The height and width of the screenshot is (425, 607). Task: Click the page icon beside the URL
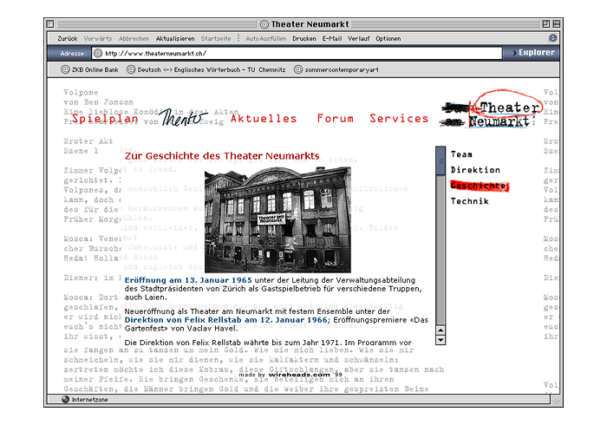pyautogui.click(x=97, y=53)
